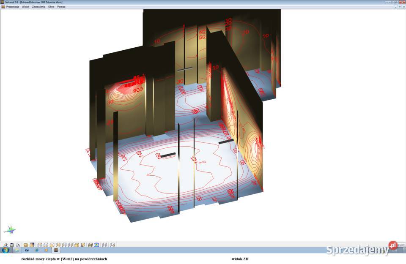Screen dimensions: 406x264
Task: Open the Okno menu
Action: [51, 7]
